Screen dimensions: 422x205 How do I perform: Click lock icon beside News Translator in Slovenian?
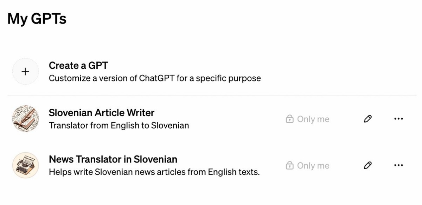pyautogui.click(x=289, y=165)
